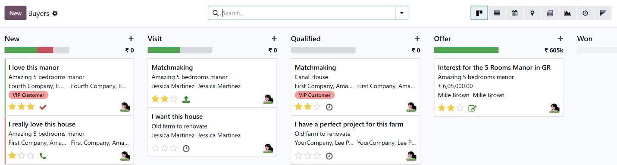Add a card in the Qualified column
The height and width of the screenshot is (165, 617).
tap(417, 39)
